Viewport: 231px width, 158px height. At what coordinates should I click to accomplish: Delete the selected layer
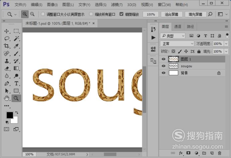pos(220,153)
